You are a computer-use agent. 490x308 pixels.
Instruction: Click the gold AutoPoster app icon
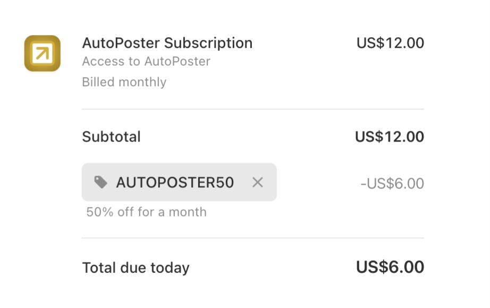point(43,53)
